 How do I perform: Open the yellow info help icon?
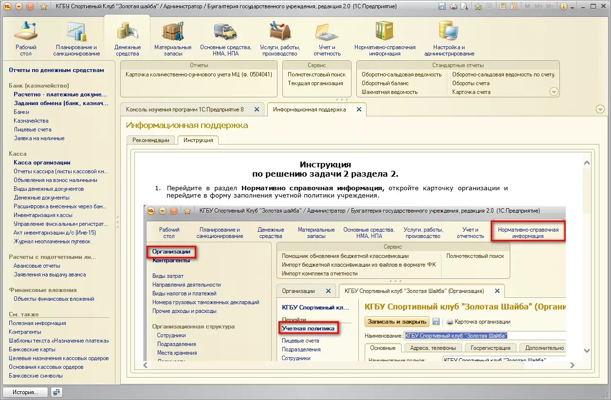pos(564,6)
